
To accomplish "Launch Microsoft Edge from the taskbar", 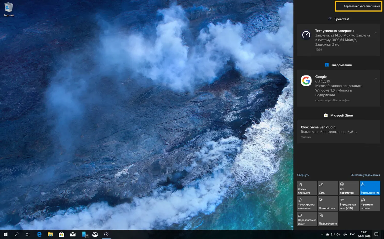I will coord(39,234).
